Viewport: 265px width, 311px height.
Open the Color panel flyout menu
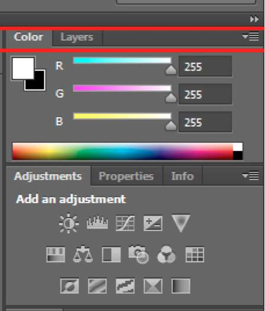(251, 37)
